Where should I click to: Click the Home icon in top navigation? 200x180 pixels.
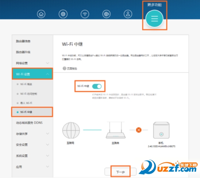[x=41, y=14]
